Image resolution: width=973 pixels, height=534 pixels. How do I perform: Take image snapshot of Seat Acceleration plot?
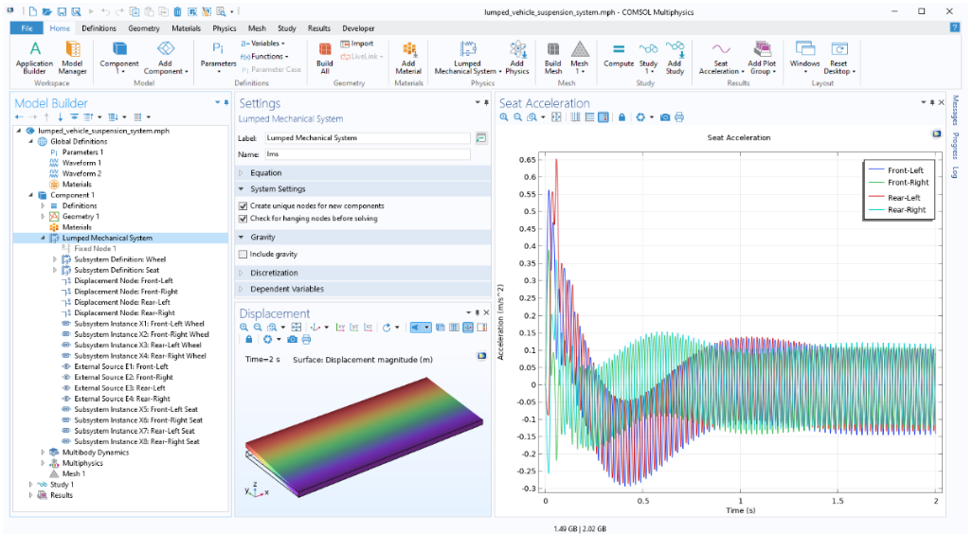coord(665,117)
